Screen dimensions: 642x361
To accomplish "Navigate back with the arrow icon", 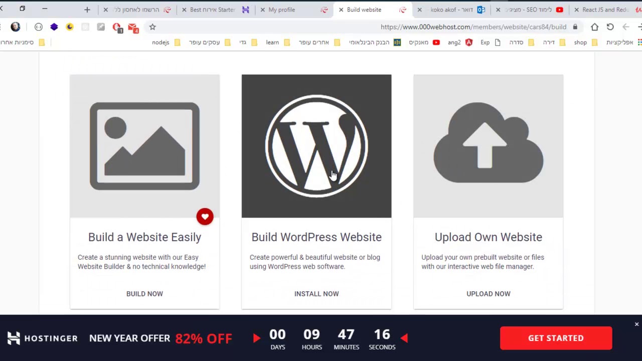I will click(625, 27).
